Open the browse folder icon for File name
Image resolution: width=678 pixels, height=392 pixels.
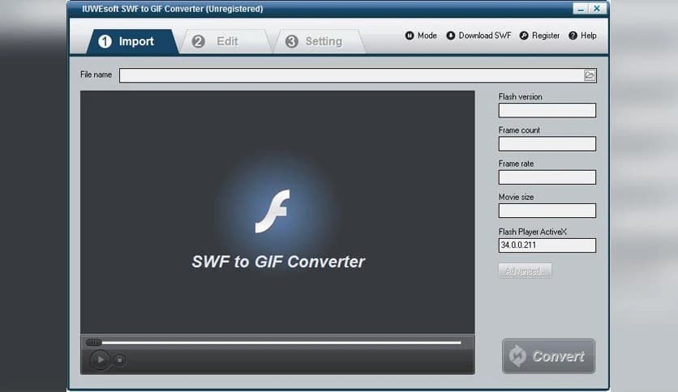590,75
